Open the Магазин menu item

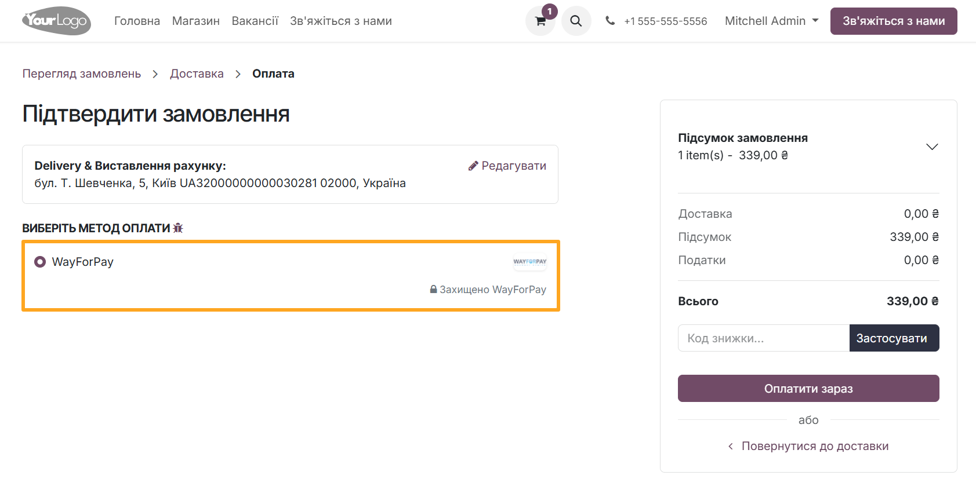coord(195,21)
